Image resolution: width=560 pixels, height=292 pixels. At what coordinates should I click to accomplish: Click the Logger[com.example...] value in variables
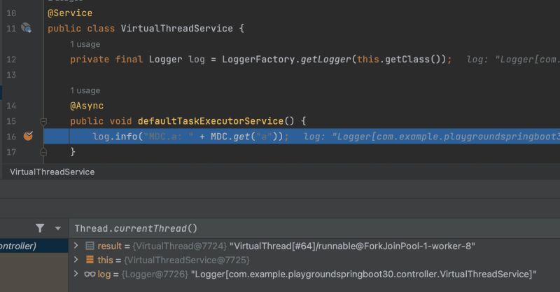point(363,274)
